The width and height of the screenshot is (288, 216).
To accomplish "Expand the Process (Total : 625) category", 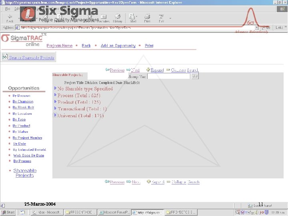I will [55, 95].
